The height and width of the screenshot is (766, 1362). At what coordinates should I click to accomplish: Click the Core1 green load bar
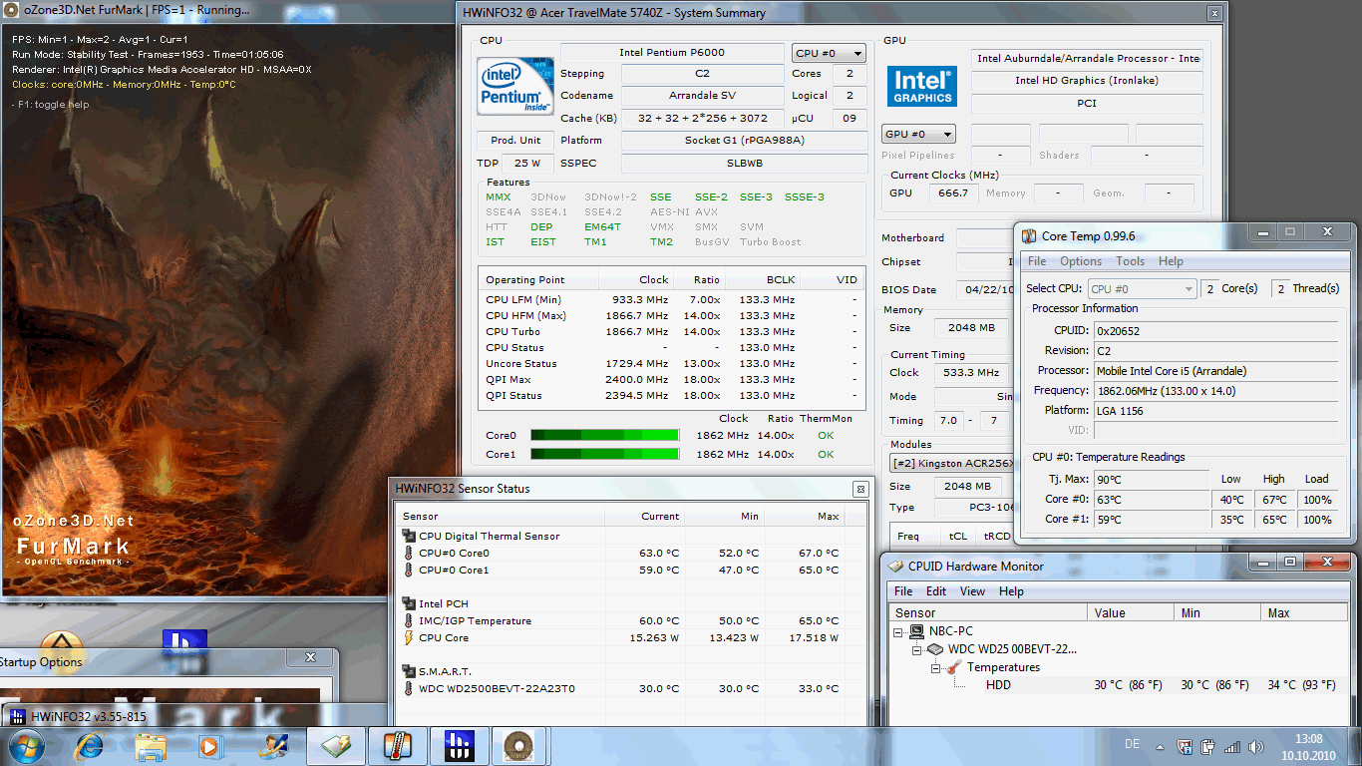point(604,454)
